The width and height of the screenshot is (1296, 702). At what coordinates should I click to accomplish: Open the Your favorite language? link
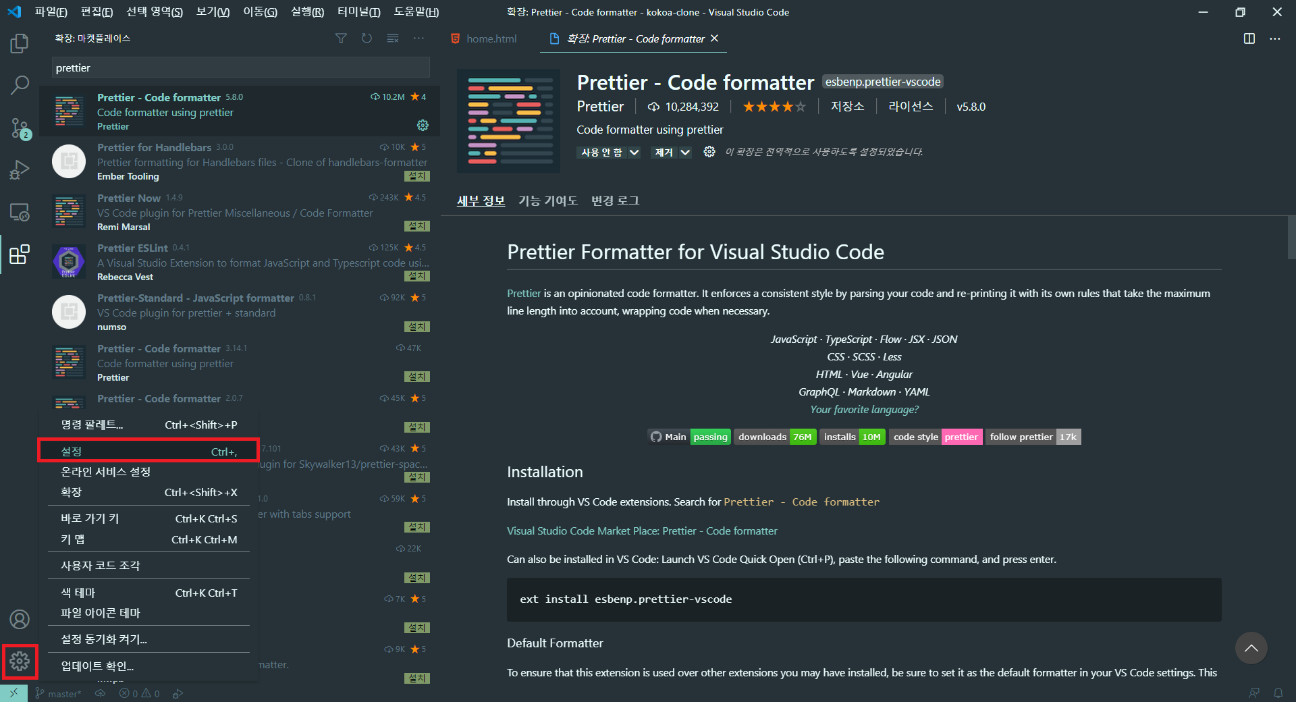[864, 410]
